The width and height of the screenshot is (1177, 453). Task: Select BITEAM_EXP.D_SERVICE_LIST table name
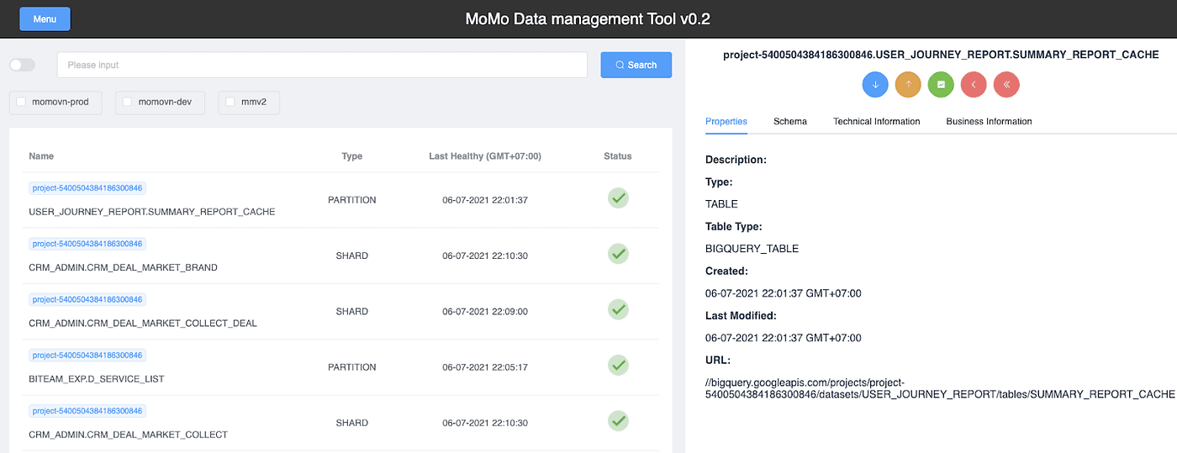[97, 379]
